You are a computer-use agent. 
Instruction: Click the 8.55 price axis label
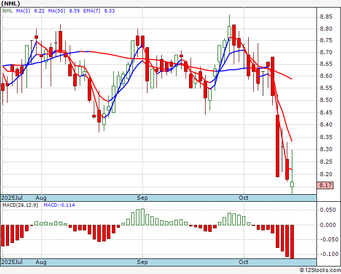point(326,88)
